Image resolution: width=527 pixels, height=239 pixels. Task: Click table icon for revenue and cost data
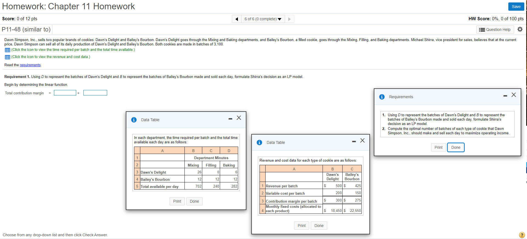click(x=7, y=57)
